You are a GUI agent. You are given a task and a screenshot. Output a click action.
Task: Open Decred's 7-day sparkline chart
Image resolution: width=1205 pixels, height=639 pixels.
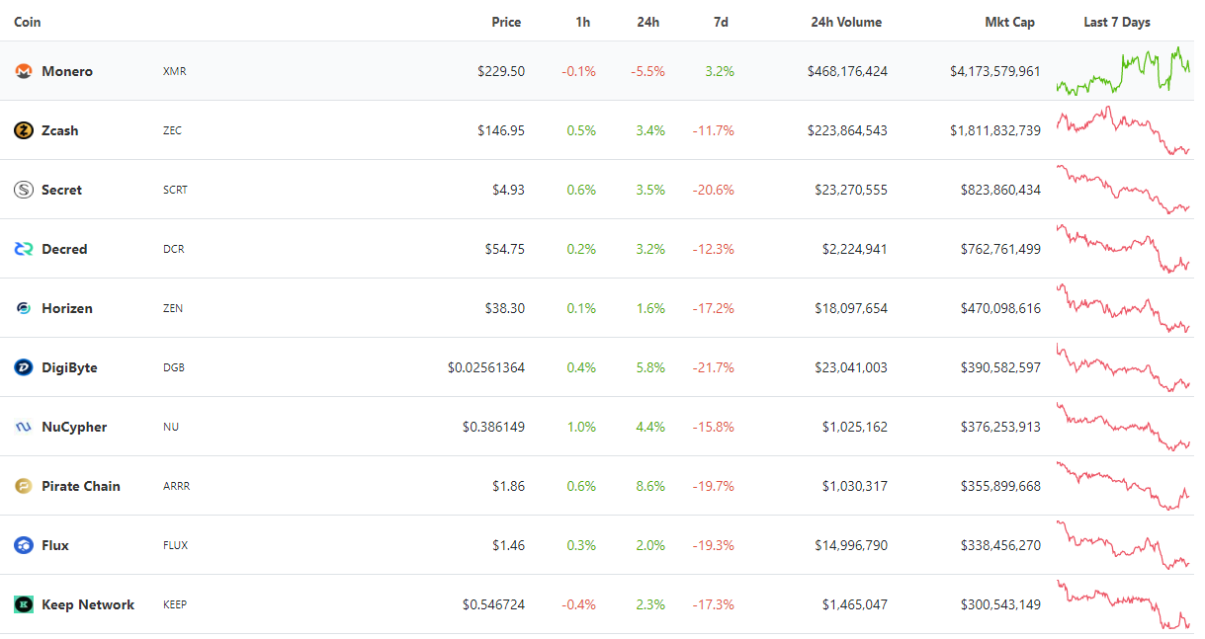pos(1123,249)
